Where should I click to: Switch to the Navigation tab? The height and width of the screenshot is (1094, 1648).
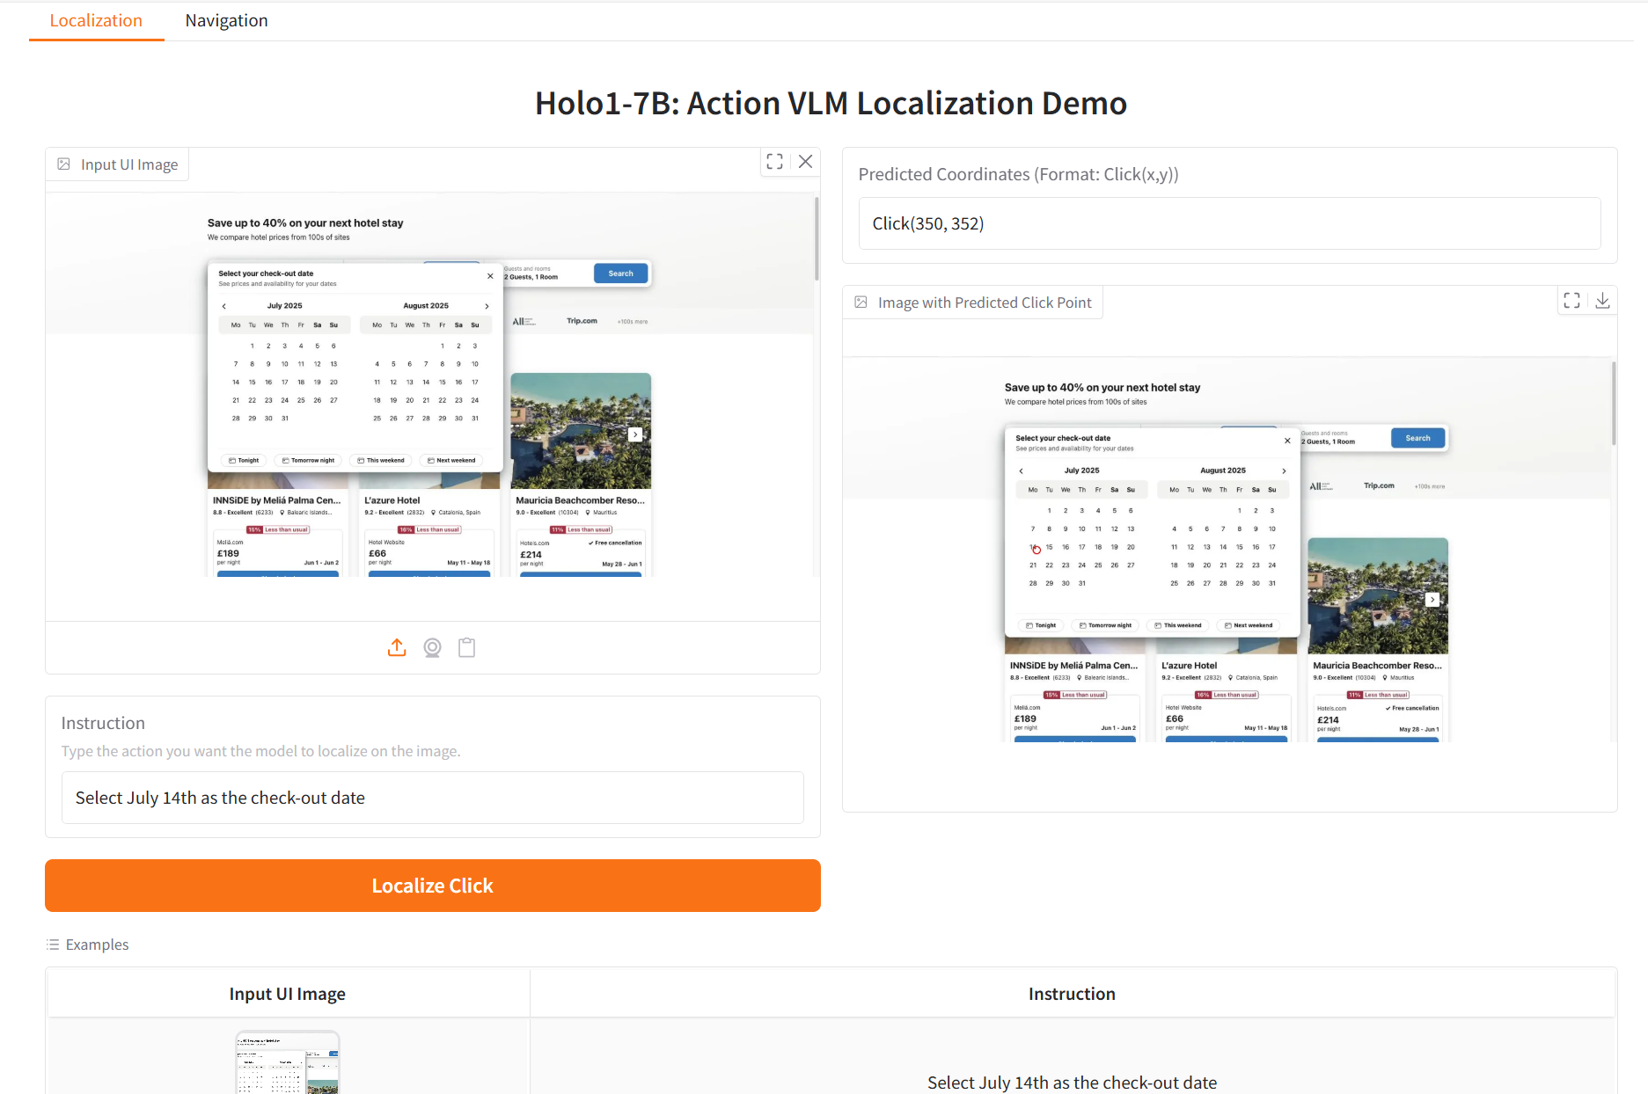pyautogui.click(x=226, y=21)
